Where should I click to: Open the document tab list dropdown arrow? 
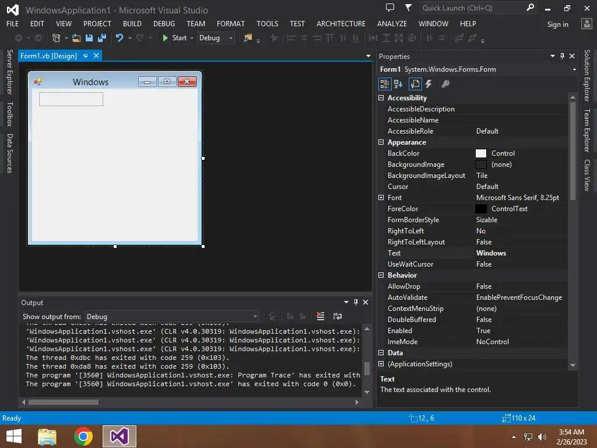[x=368, y=56]
